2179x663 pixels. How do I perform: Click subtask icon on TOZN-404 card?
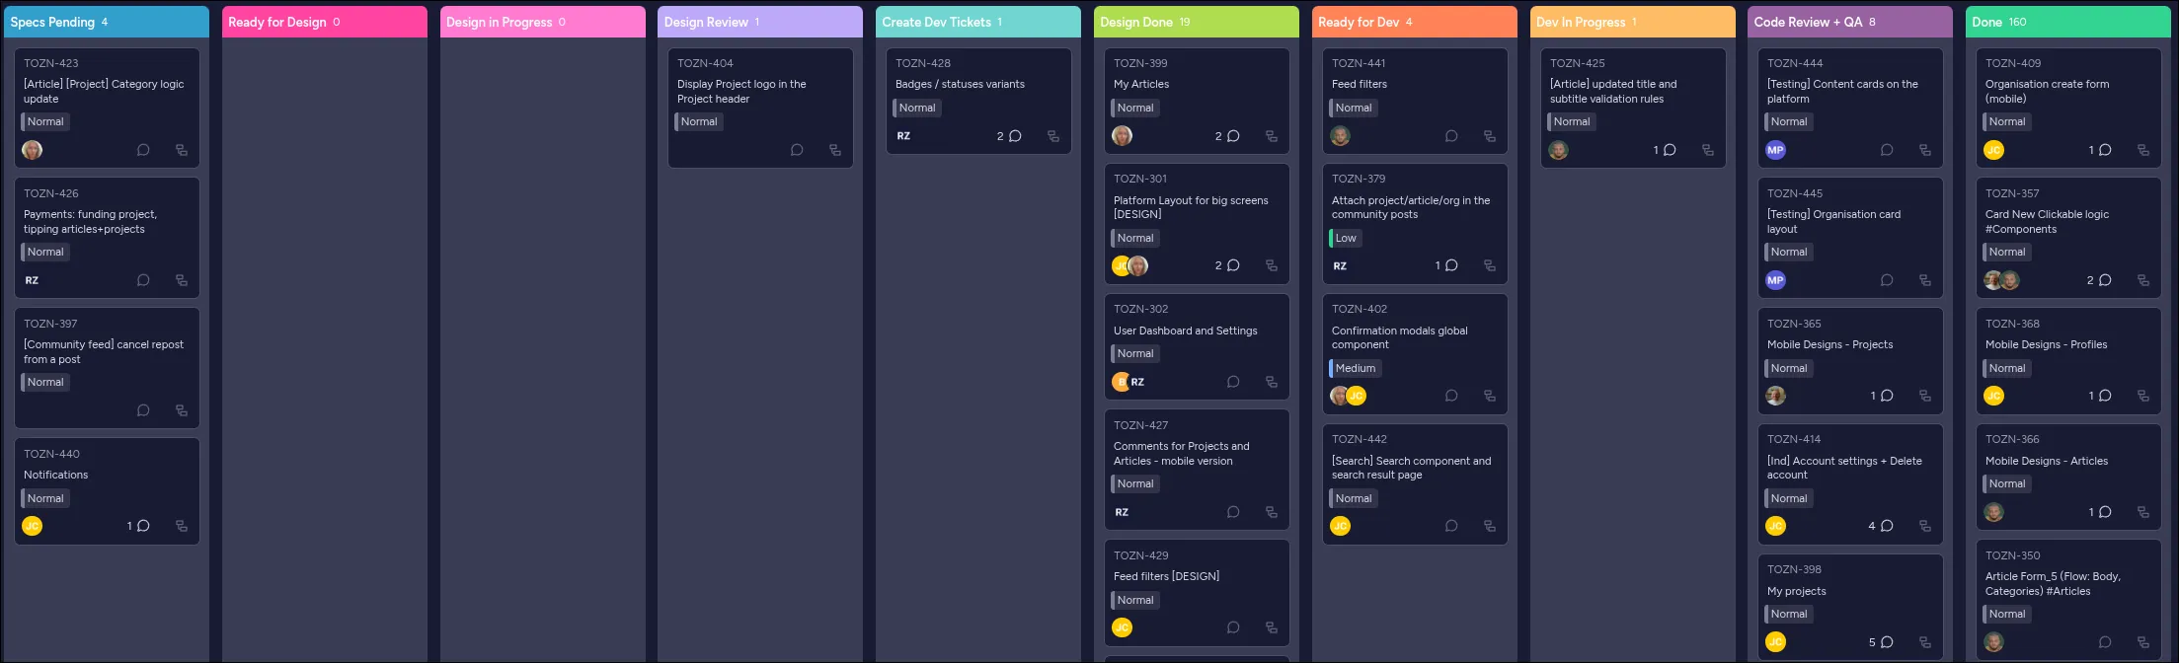pos(835,150)
